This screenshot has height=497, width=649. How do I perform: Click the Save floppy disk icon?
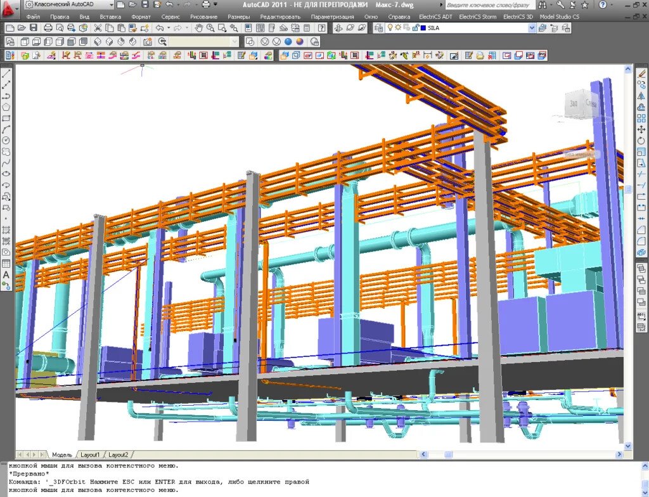32,28
